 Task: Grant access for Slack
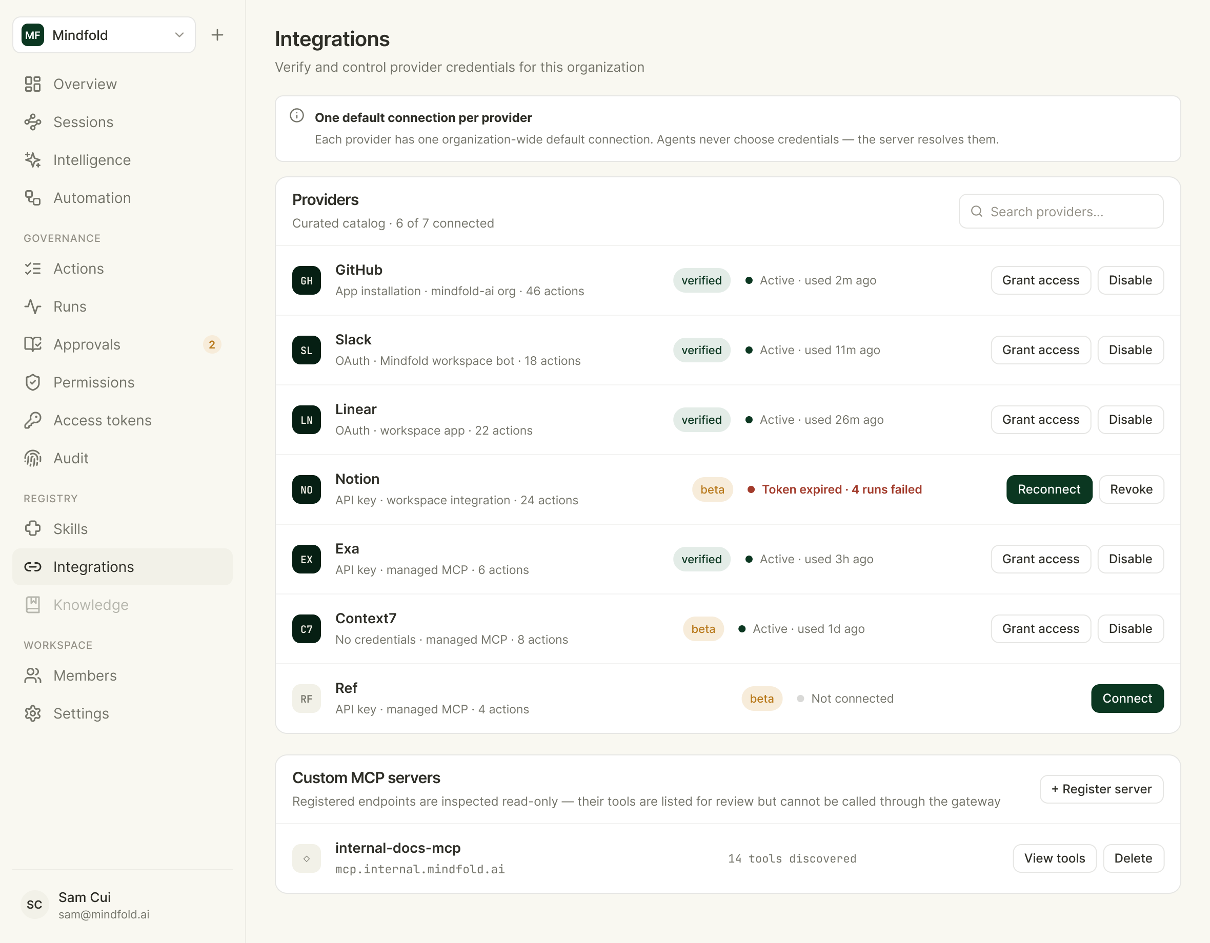(1040, 350)
